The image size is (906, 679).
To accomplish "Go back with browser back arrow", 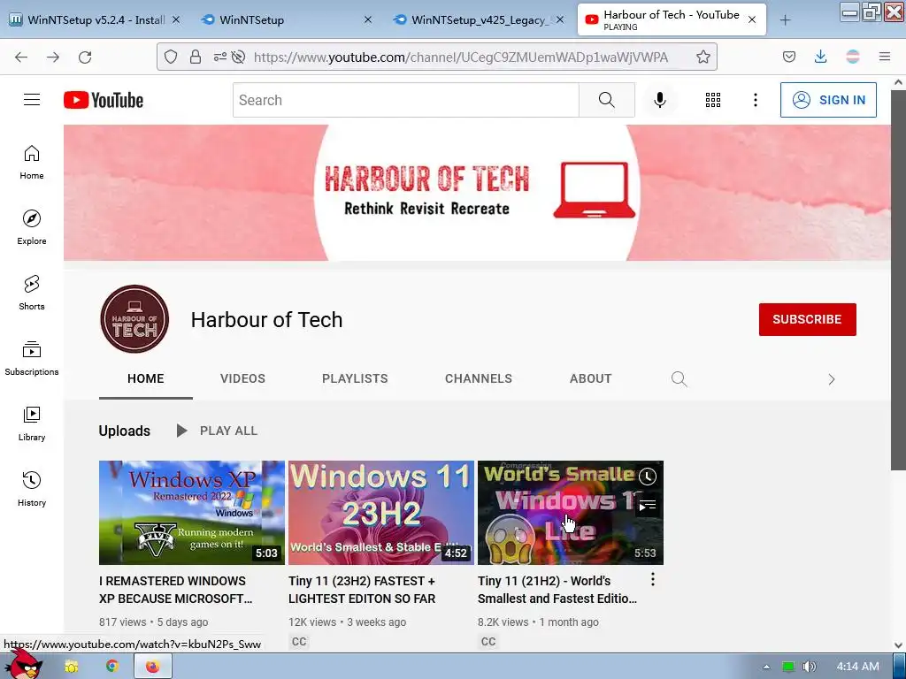I will [21, 57].
